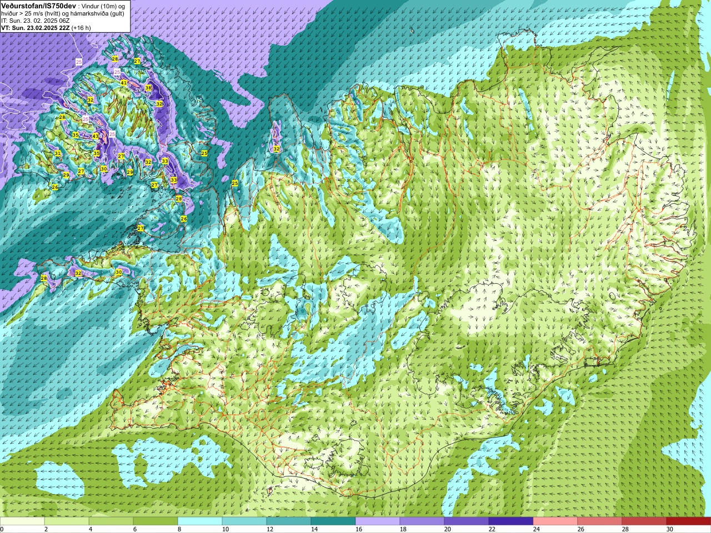Viewport: 711px width, 533px height.
Task: Click the 0–2 m/s pale yellow legend swatch
Action: click(x=22, y=521)
